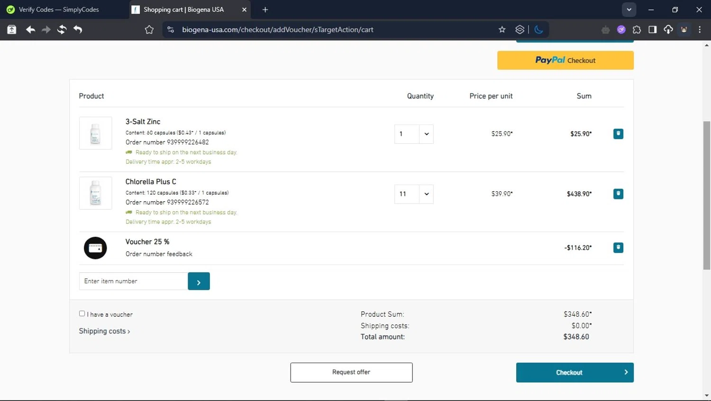
Task: Click the scrollbar down arrow
Action: (x=707, y=395)
